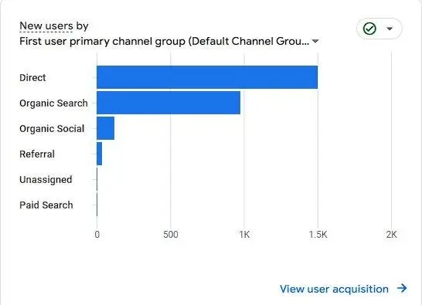Click the Referral bar in the chart
Screen dimensions: 422x305
click(99, 154)
